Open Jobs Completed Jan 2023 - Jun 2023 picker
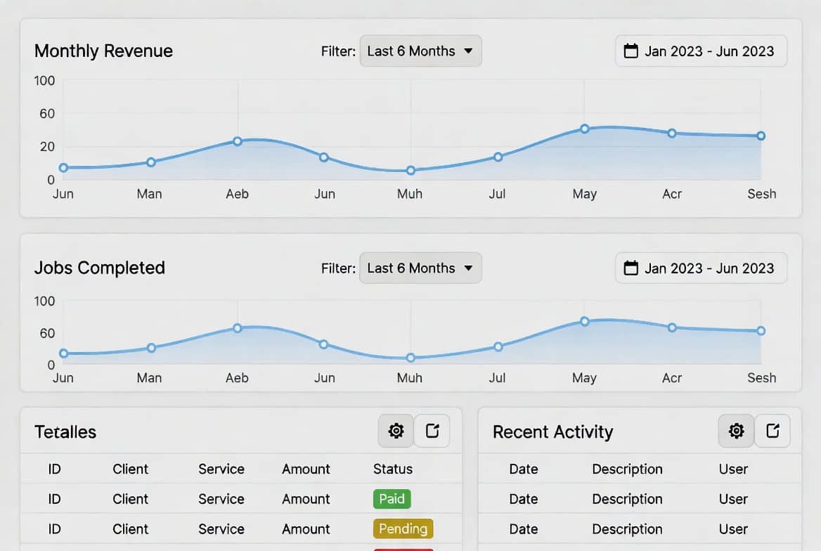This screenshot has width=821, height=551. point(709,268)
